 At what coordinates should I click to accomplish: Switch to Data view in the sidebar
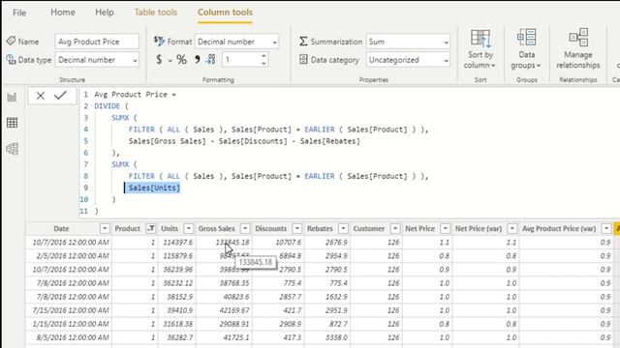click(x=12, y=123)
